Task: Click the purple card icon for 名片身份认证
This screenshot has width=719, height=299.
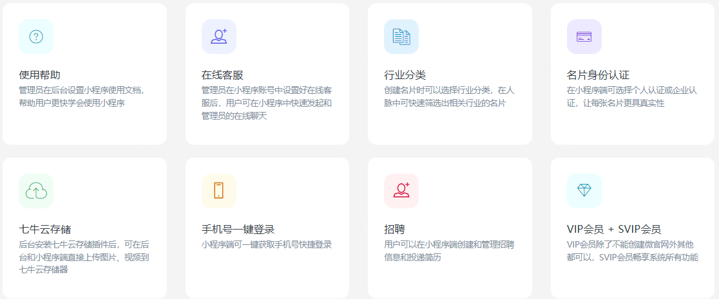Action: (584, 37)
